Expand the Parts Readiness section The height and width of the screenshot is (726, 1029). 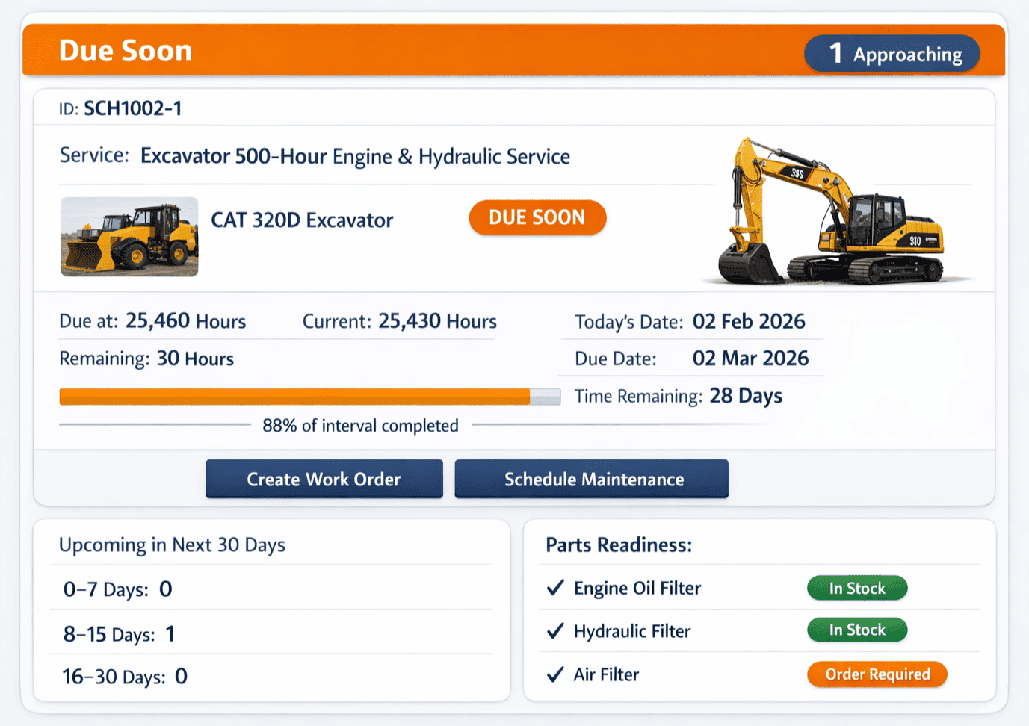coord(618,544)
